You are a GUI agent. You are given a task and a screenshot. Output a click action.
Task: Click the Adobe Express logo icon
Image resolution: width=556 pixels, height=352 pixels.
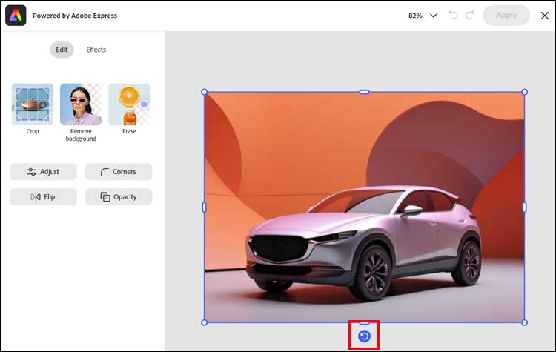point(16,16)
